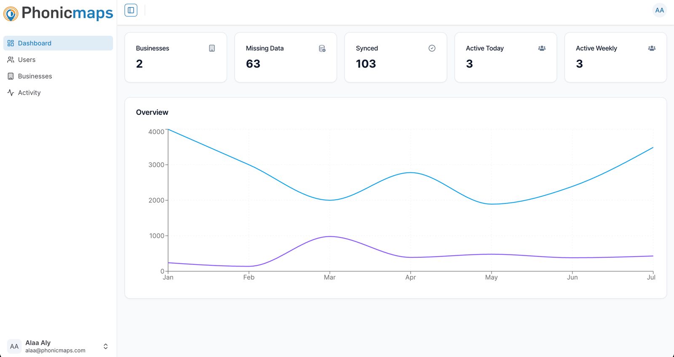Go to the Users page
This screenshot has height=357, width=674.
[27, 60]
